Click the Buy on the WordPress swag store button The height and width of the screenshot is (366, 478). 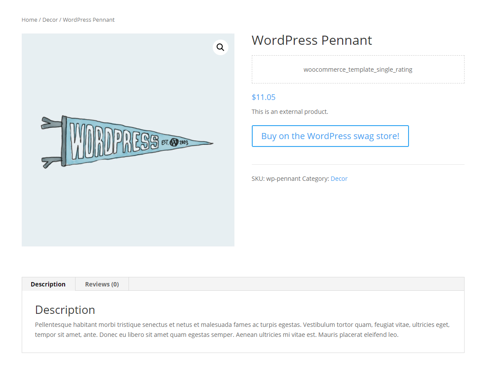tap(330, 136)
